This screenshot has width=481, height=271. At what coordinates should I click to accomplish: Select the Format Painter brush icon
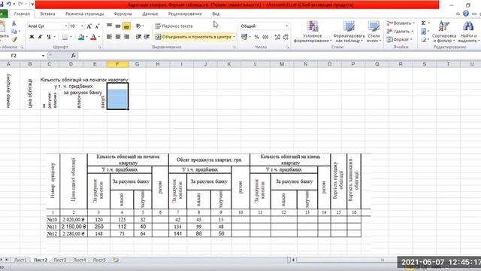click(x=14, y=39)
